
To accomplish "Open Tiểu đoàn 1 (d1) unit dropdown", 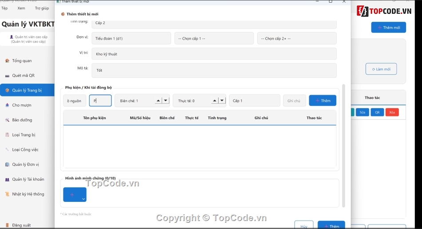I will click(131, 38).
